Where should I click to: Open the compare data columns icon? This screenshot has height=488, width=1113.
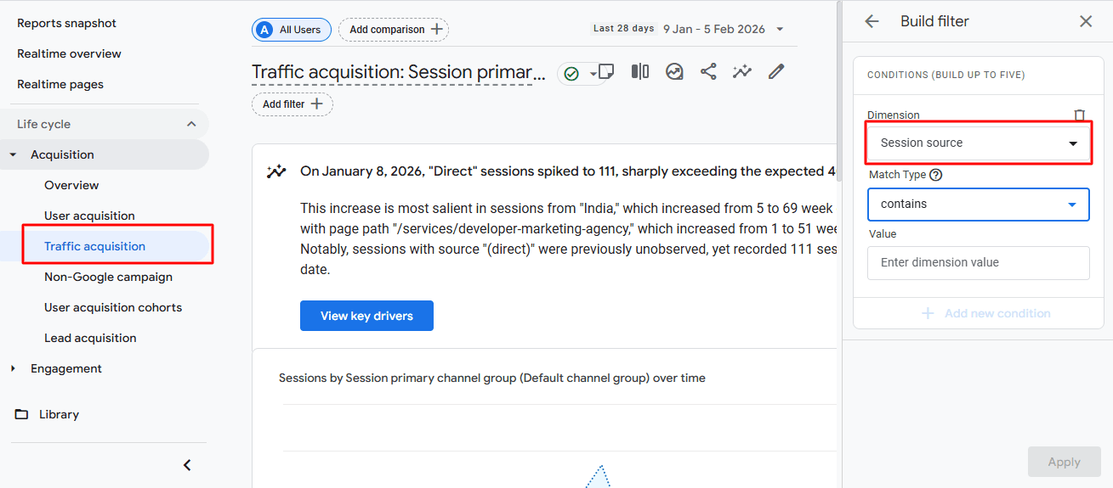(640, 72)
